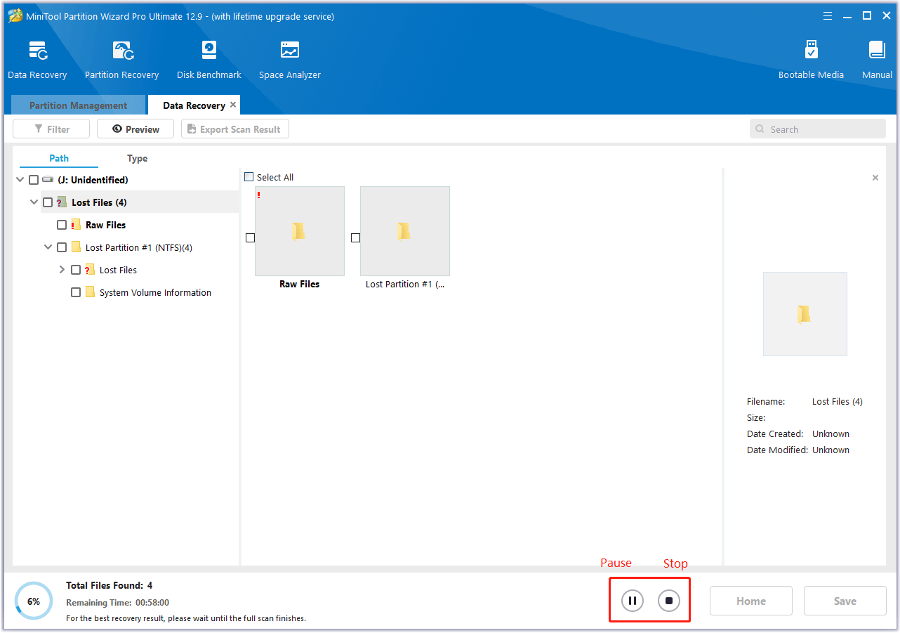The width and height of the screenshot is (900, 633).
Task: Open Disk Benchmark
Action: point(209,58)
